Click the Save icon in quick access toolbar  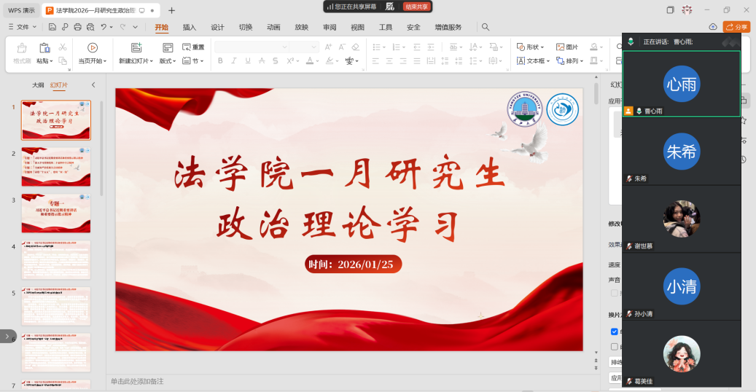[52, 27]
